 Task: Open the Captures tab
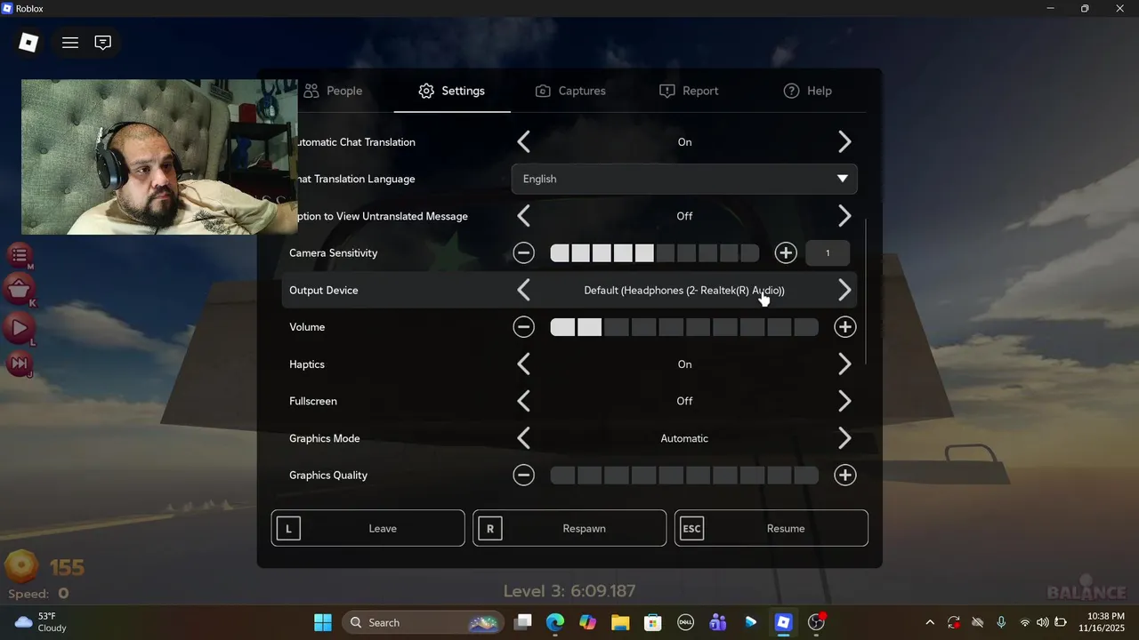pyautogui.click(x=570, y=91)
